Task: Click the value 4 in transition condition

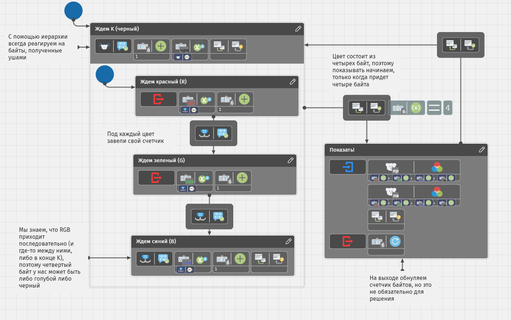Action: [x=448, y=108]
